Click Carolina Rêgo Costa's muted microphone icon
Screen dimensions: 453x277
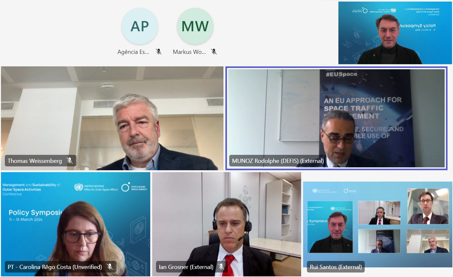(x=110, y=267)
